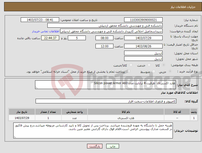This screenshot has width=202, height=153.
Task: Click the هارد اکسترنال item name cell
Action: 126,118
